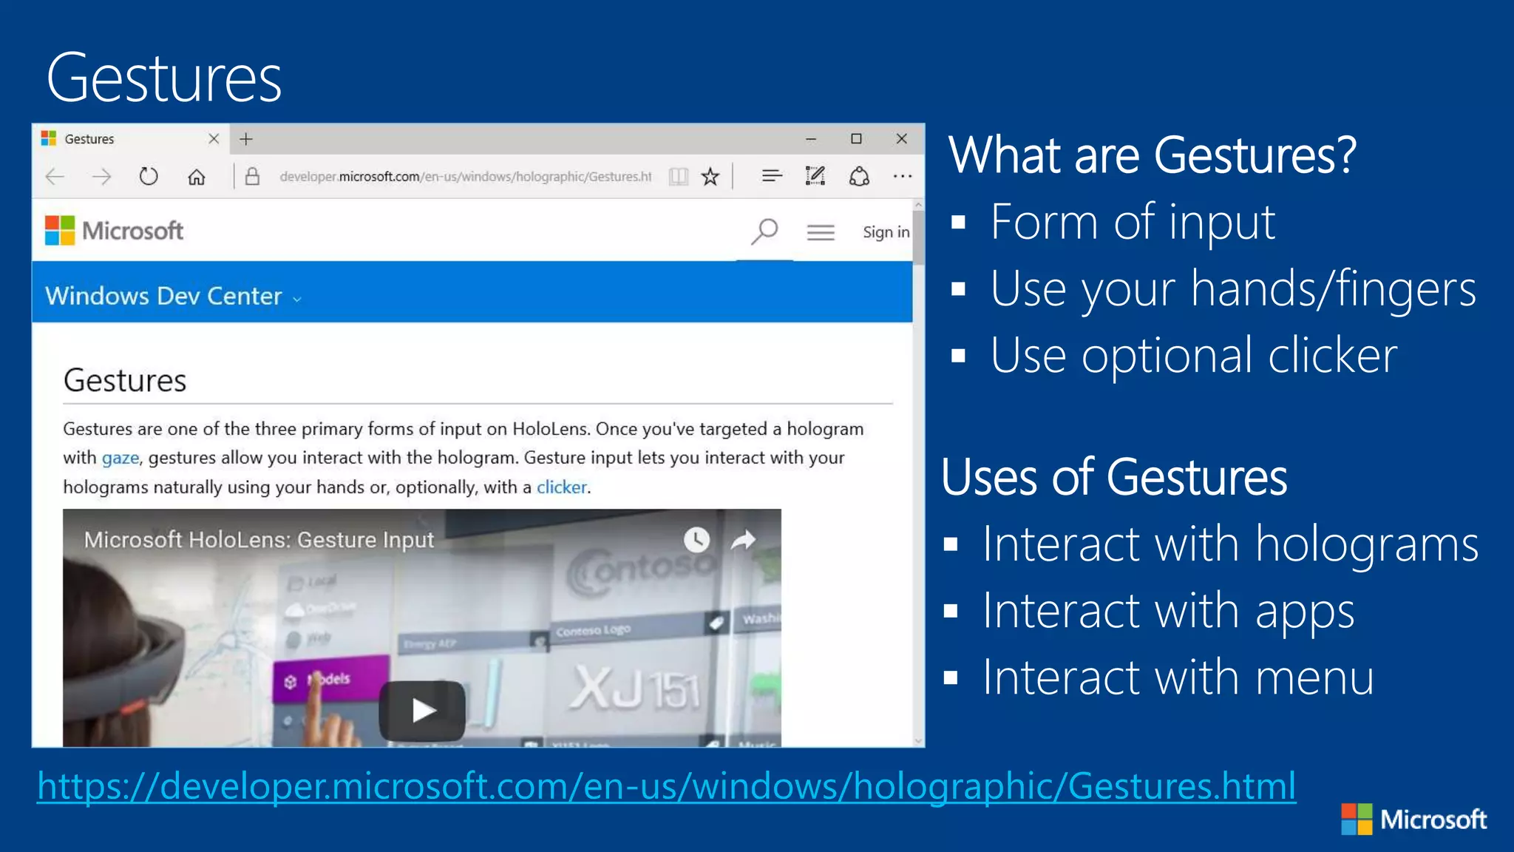The height and width of the screenshot is (852, 1514).
Task: Go back with the browser back arrow
Action: coord(55,177)
